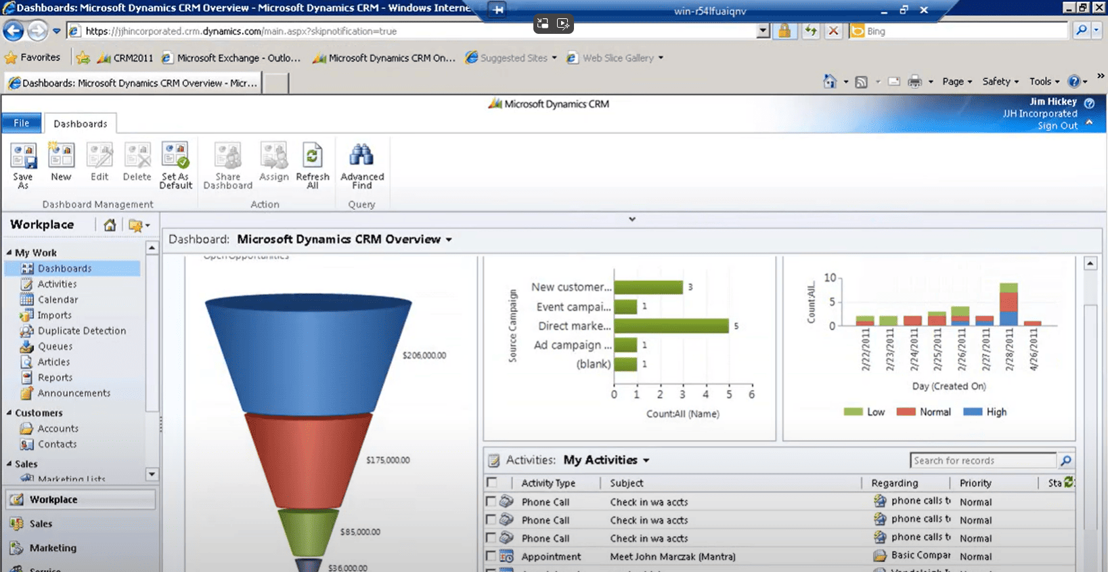
Task: Open Duplicate Detection item
Action: point(81,331)
